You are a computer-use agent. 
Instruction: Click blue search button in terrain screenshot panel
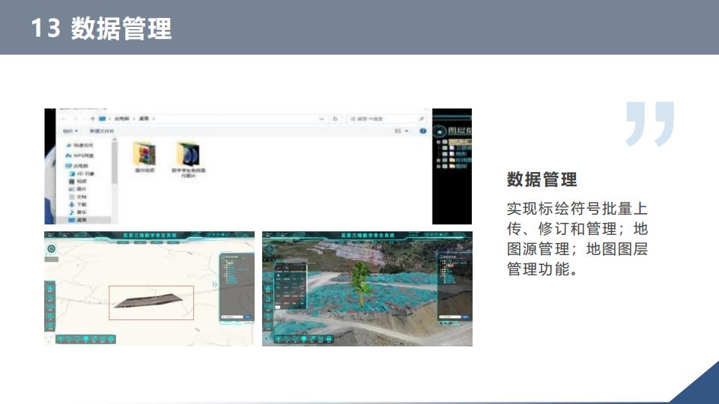pos(465,317)
